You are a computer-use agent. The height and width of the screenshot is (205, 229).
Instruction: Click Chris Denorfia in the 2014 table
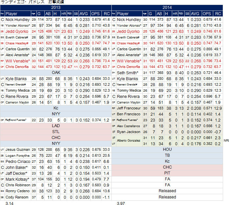(129, 67)
